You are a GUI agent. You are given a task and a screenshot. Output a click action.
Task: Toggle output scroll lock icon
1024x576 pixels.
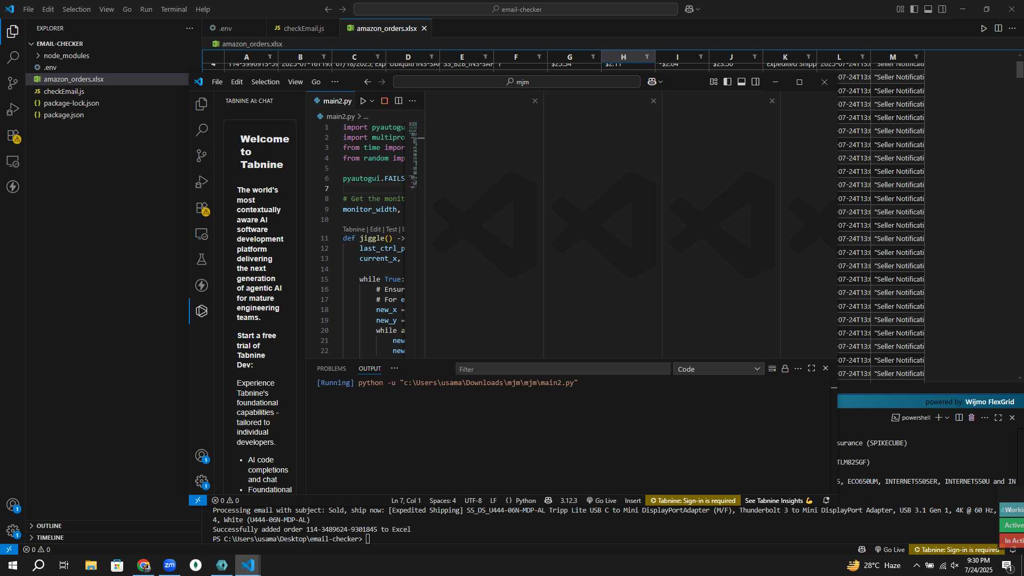[785, 369]
